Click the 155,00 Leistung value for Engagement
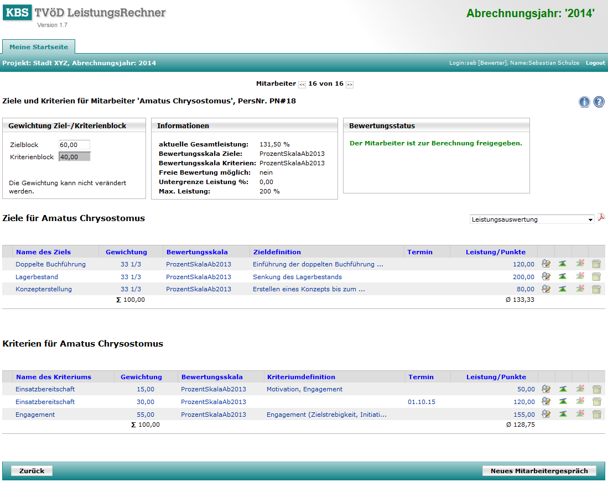 tap(524, 415)
